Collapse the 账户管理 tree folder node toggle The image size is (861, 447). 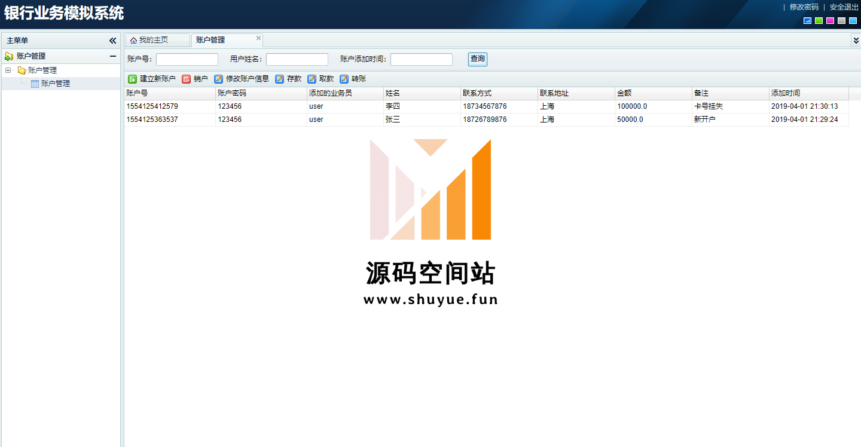(8, 71)
